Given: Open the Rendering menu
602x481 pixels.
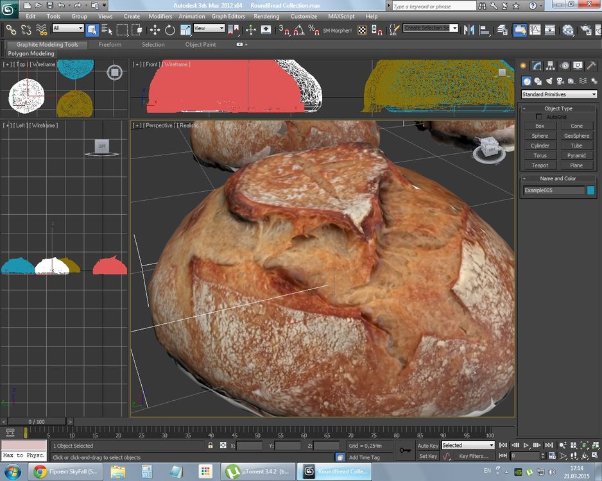Looking at the screenshot, I should pyautogui.click(x=266, y=16).
